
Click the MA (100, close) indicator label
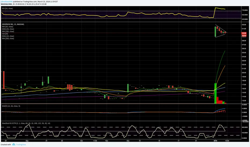tap(8, 32)
